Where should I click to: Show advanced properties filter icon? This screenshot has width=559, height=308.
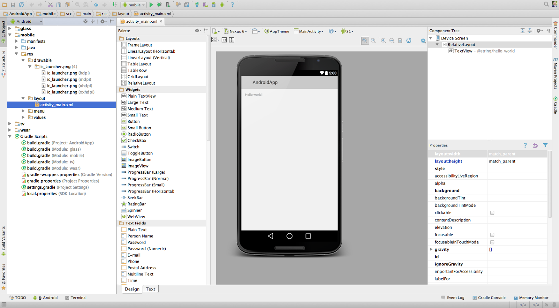[x=545, y=145]
